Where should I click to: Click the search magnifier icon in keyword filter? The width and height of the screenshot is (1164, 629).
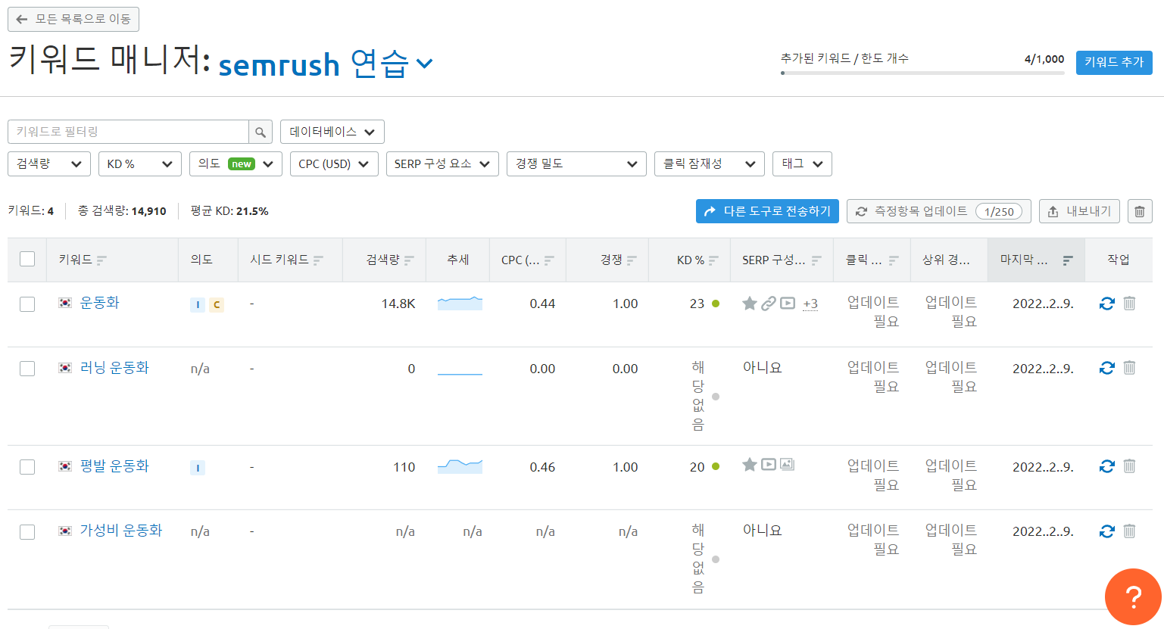click(x=261, y=132)
